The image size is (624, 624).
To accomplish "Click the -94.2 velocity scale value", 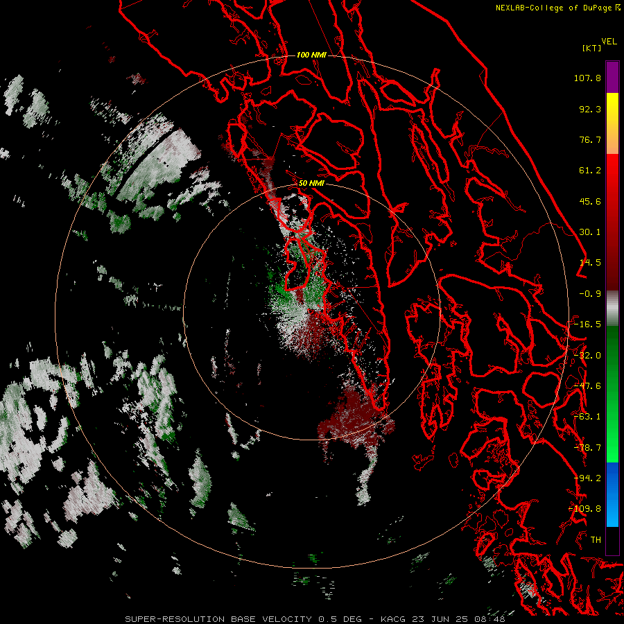I will [587, 478].
